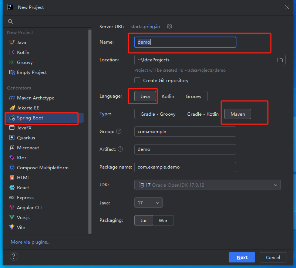Set language to Groovy
Viewport: 296px width, 268px height.
193,96
